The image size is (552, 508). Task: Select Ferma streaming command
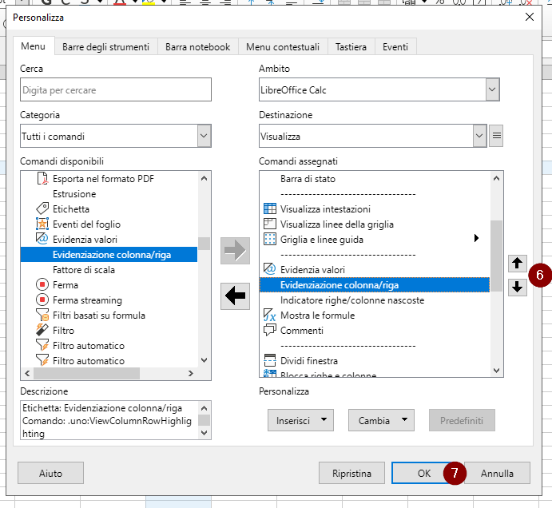tap(87, 300)
